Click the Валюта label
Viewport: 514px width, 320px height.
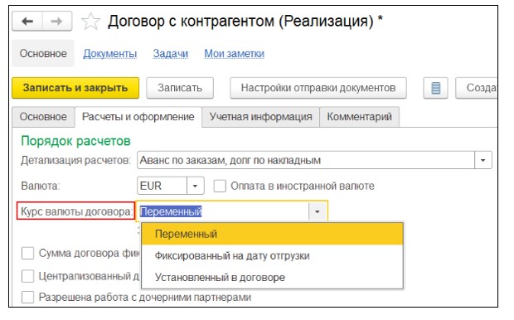click(x=41, y=186)
